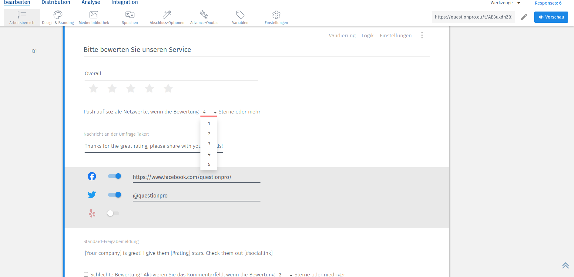Open the Sterne oder niedriger threshold dropdown
574x277 pixels.
point(285,275)
